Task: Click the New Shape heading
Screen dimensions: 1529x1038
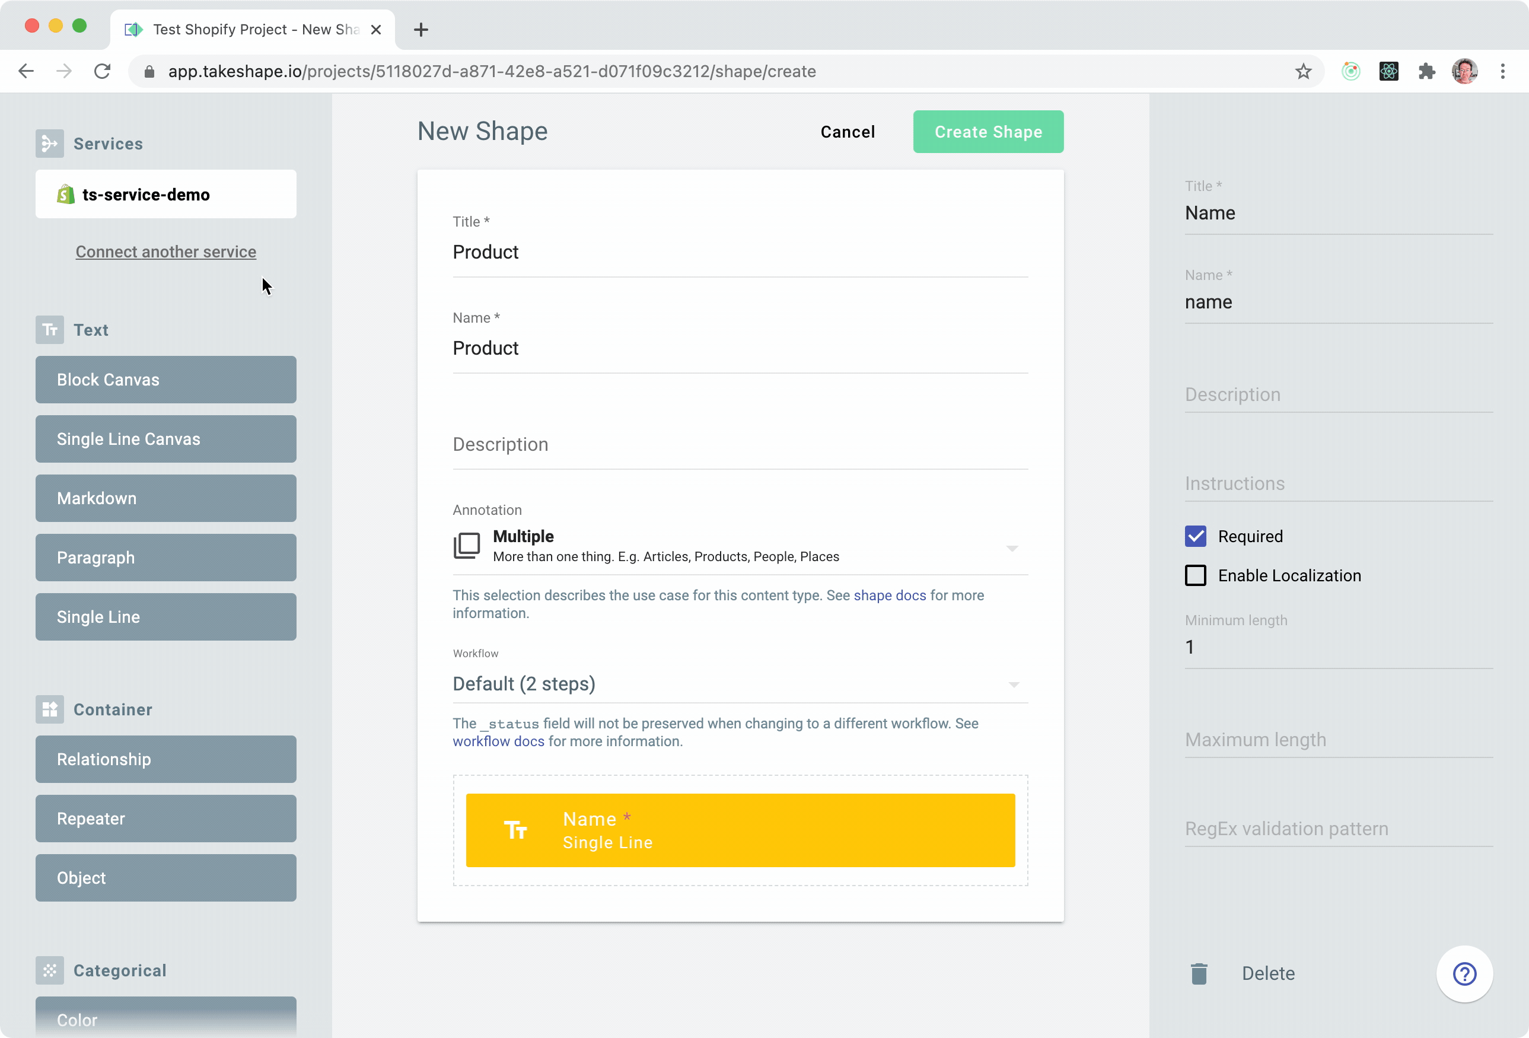Action: (482, 132)
